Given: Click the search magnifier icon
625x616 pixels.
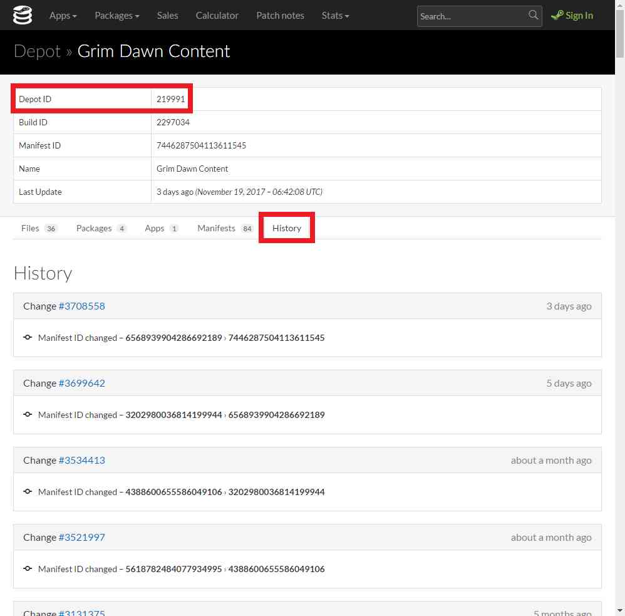Looking at the screenshot, I should pos(533,15).
